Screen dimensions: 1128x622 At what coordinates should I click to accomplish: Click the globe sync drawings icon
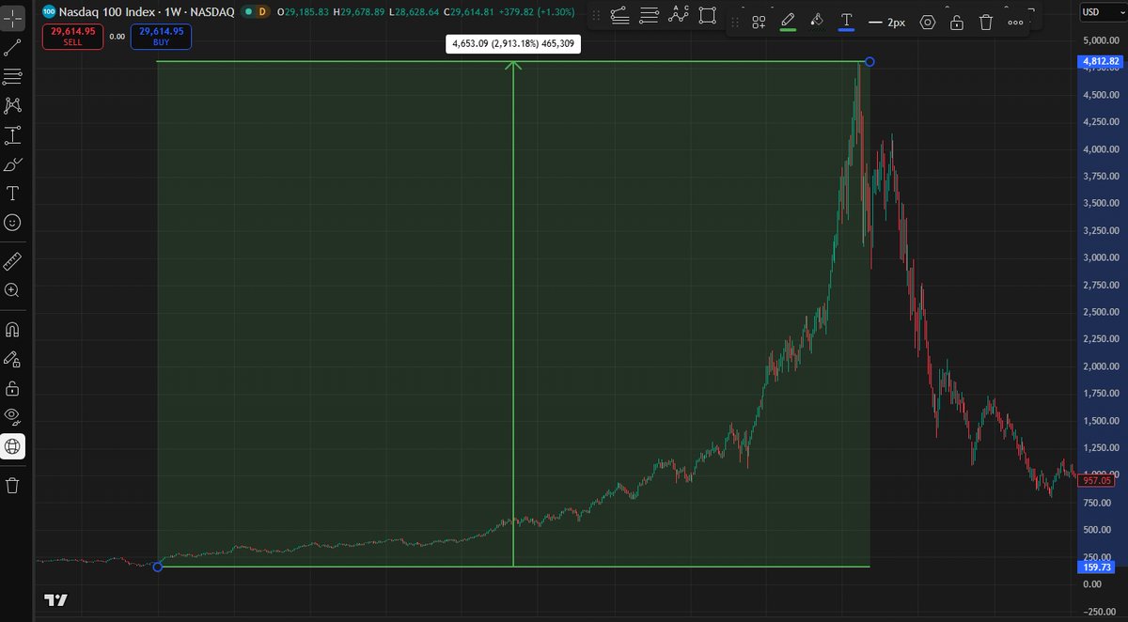pyautogui.click(x=13, y=446)
